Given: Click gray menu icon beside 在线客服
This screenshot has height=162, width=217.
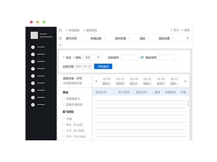Looking at the screenshot, I should point(60,30).
